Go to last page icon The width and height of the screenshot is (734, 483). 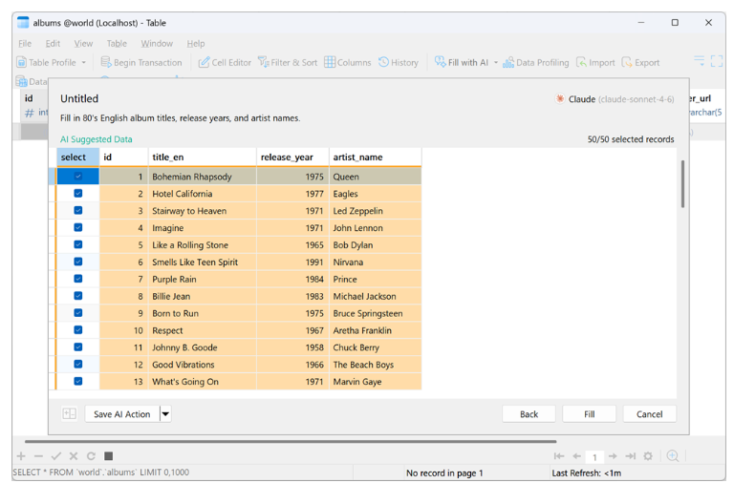point(631,456)
